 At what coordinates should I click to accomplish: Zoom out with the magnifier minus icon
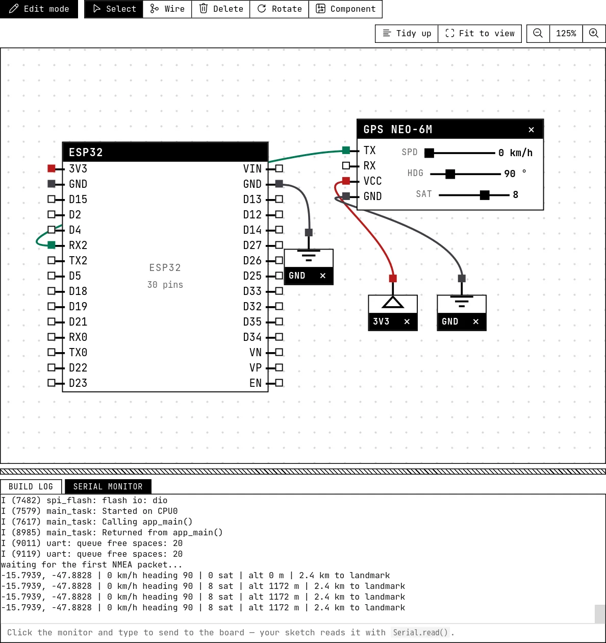coord(538,33)
